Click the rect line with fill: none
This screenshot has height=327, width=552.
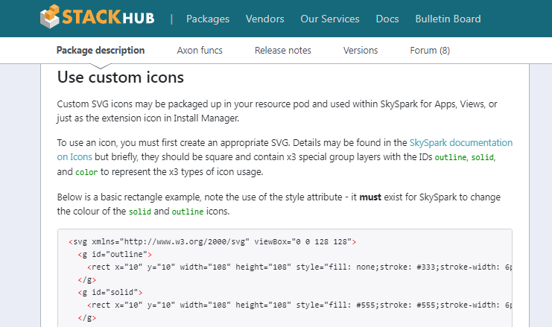299,267
